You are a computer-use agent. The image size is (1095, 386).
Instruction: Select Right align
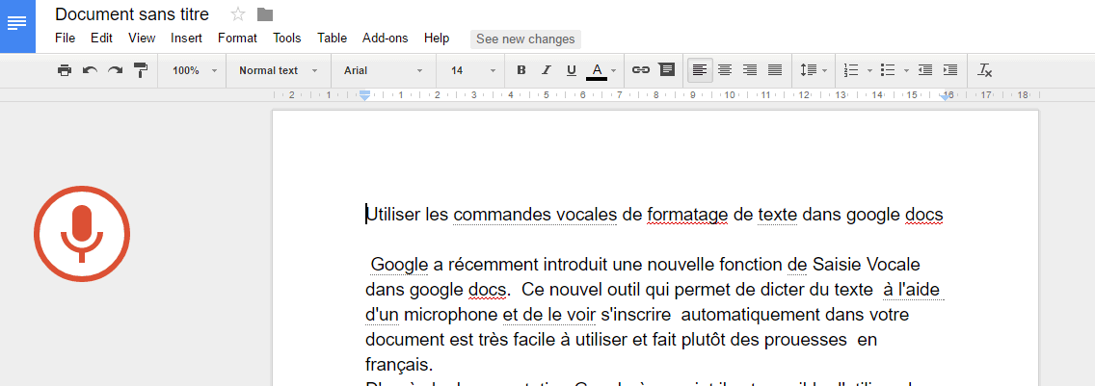point(750,70)
